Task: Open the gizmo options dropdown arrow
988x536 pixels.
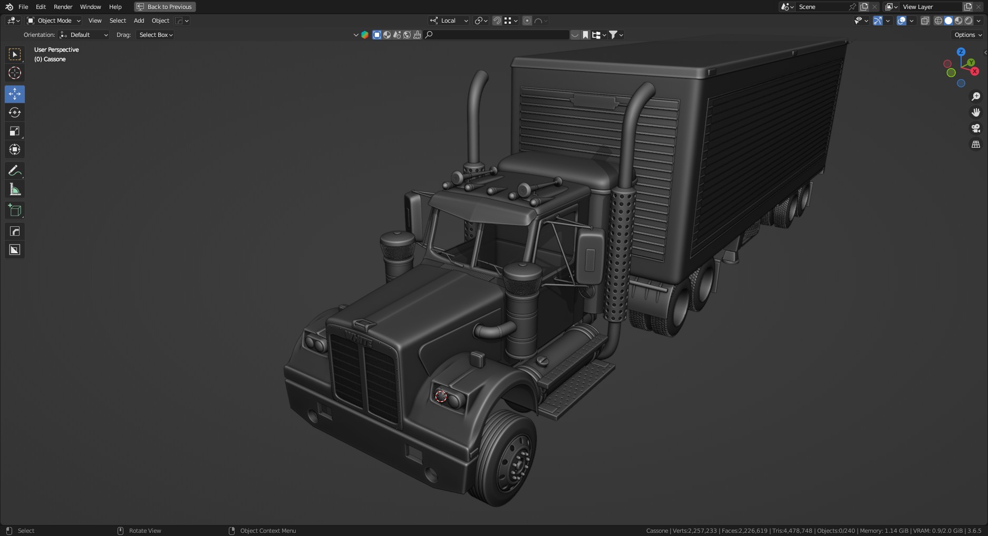Action: pyautogui.click(x=888, y=21)
